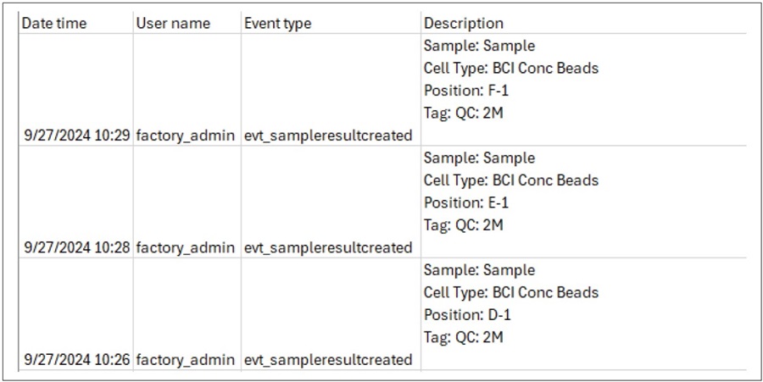Screen dimensions: 763x382
Task: Select the 9/27/2024 10:29 date cell
Action: pos(77,136)
